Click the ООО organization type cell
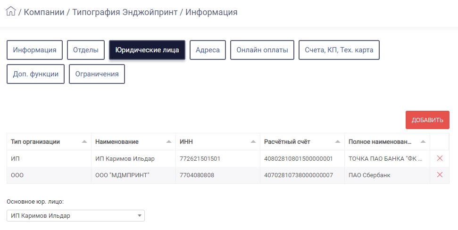 49,175
